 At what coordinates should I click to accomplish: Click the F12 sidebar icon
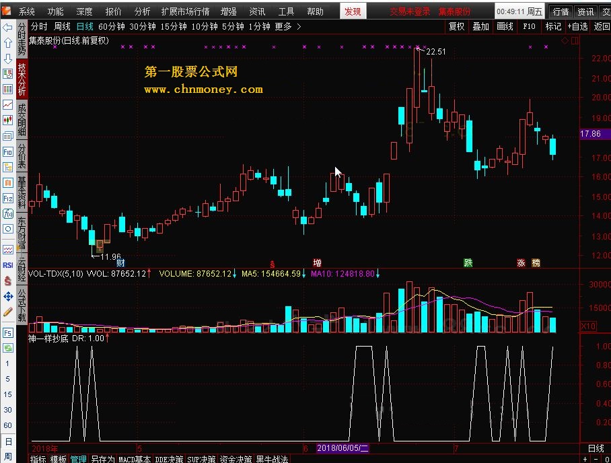[x=7, y=199]
